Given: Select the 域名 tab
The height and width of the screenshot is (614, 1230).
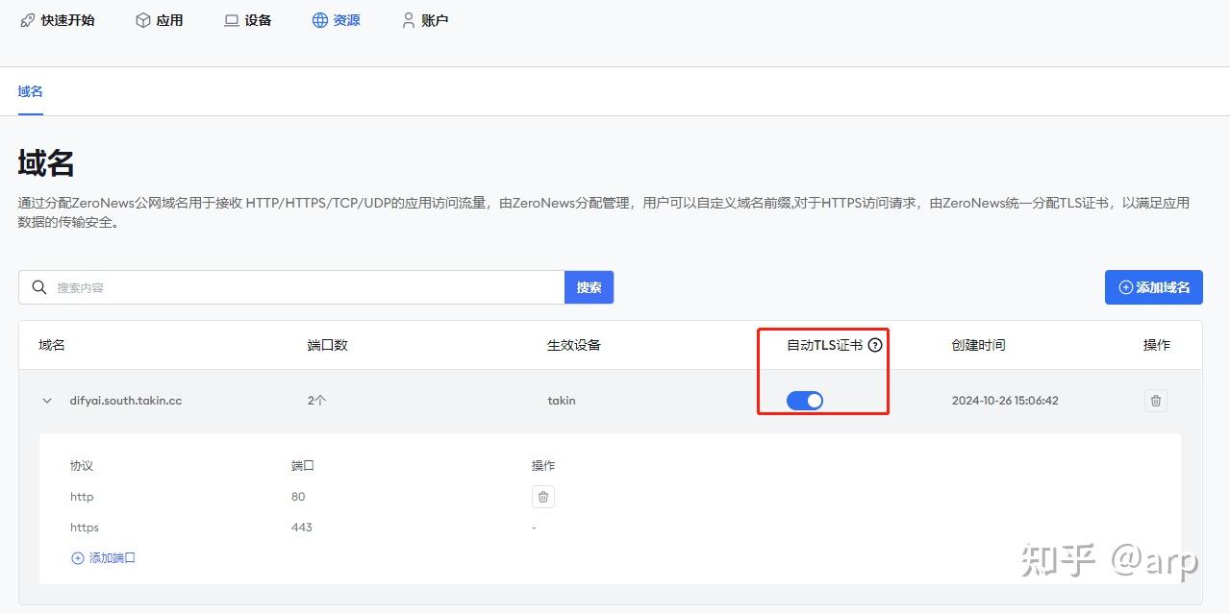Looking at the screenshot, I should point(31,91).
